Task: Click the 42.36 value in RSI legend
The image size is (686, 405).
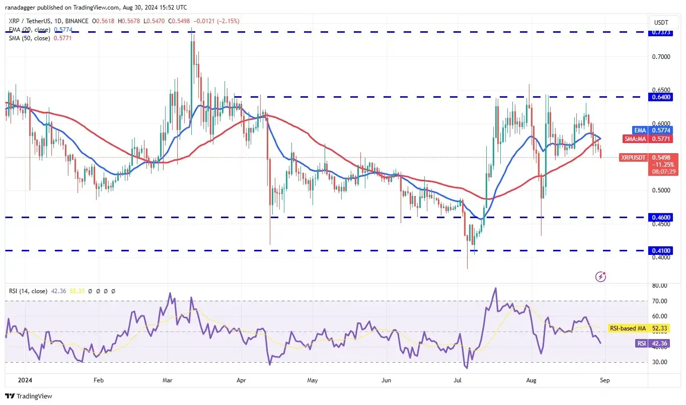Action: (x=57, y=291)
